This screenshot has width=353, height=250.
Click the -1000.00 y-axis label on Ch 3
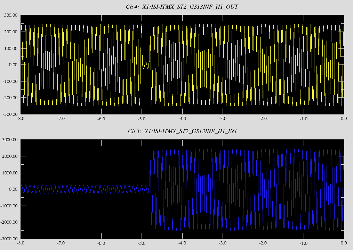pos(9,206)
